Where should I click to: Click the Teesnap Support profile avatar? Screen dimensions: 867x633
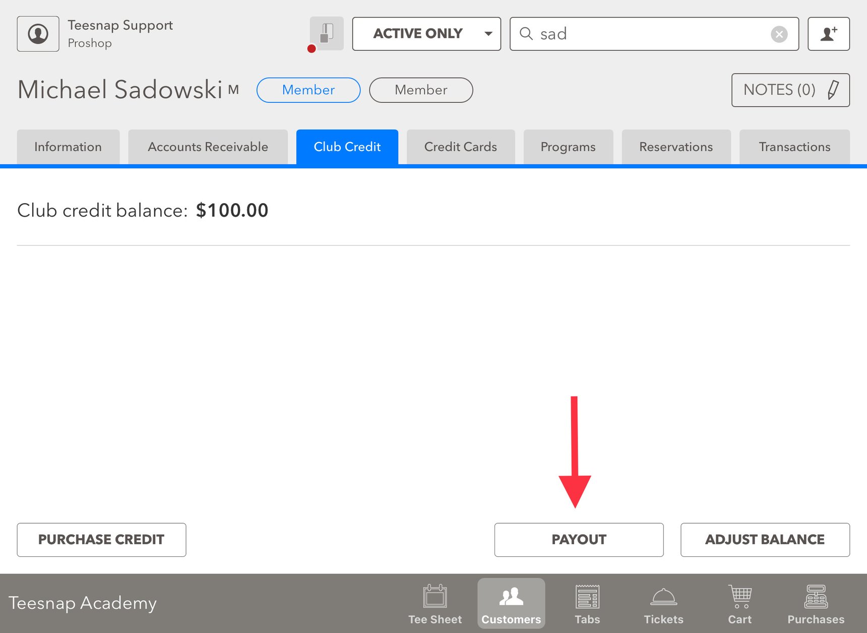click(x=38, y=34)
